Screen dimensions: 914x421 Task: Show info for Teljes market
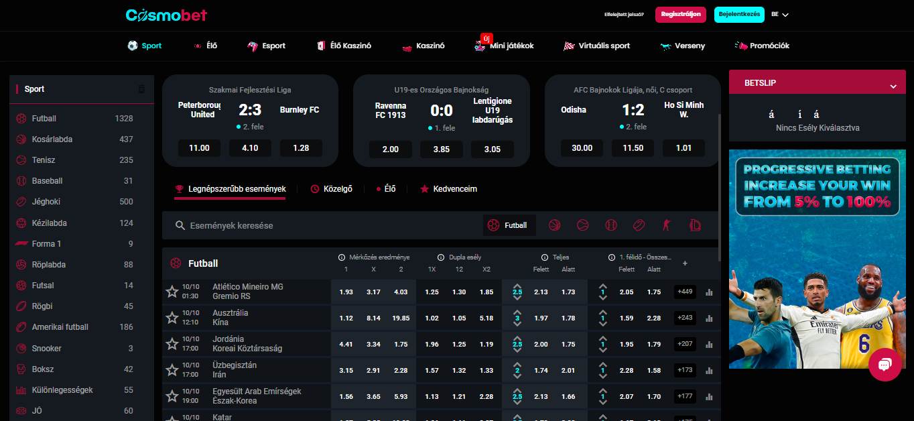545,257
